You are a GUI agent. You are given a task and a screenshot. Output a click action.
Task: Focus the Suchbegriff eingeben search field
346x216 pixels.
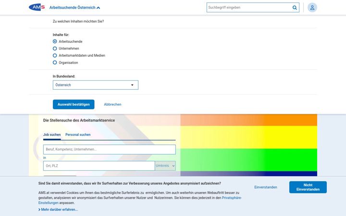point(249,8)
